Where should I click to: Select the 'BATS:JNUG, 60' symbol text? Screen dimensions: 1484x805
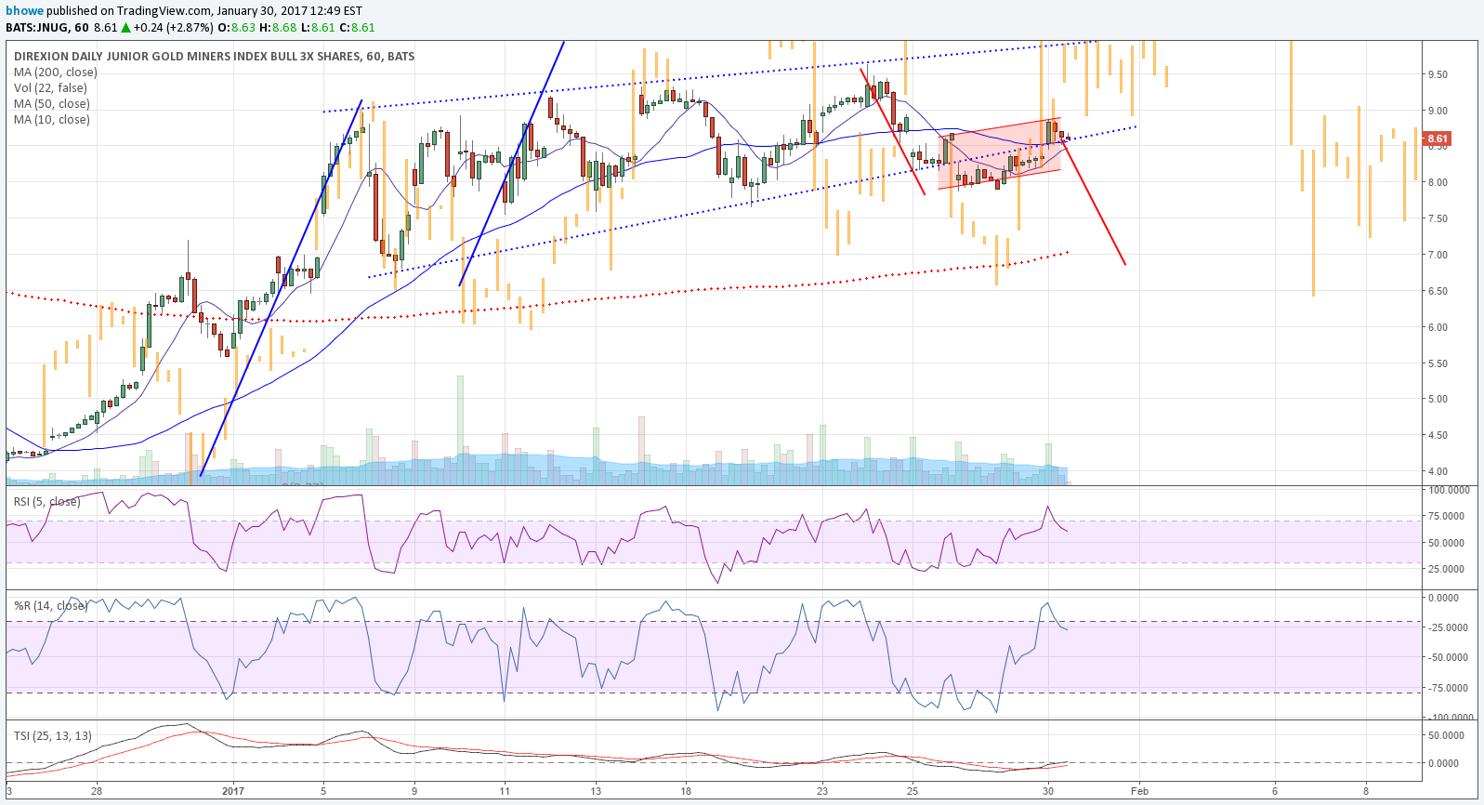coord(46,28)
